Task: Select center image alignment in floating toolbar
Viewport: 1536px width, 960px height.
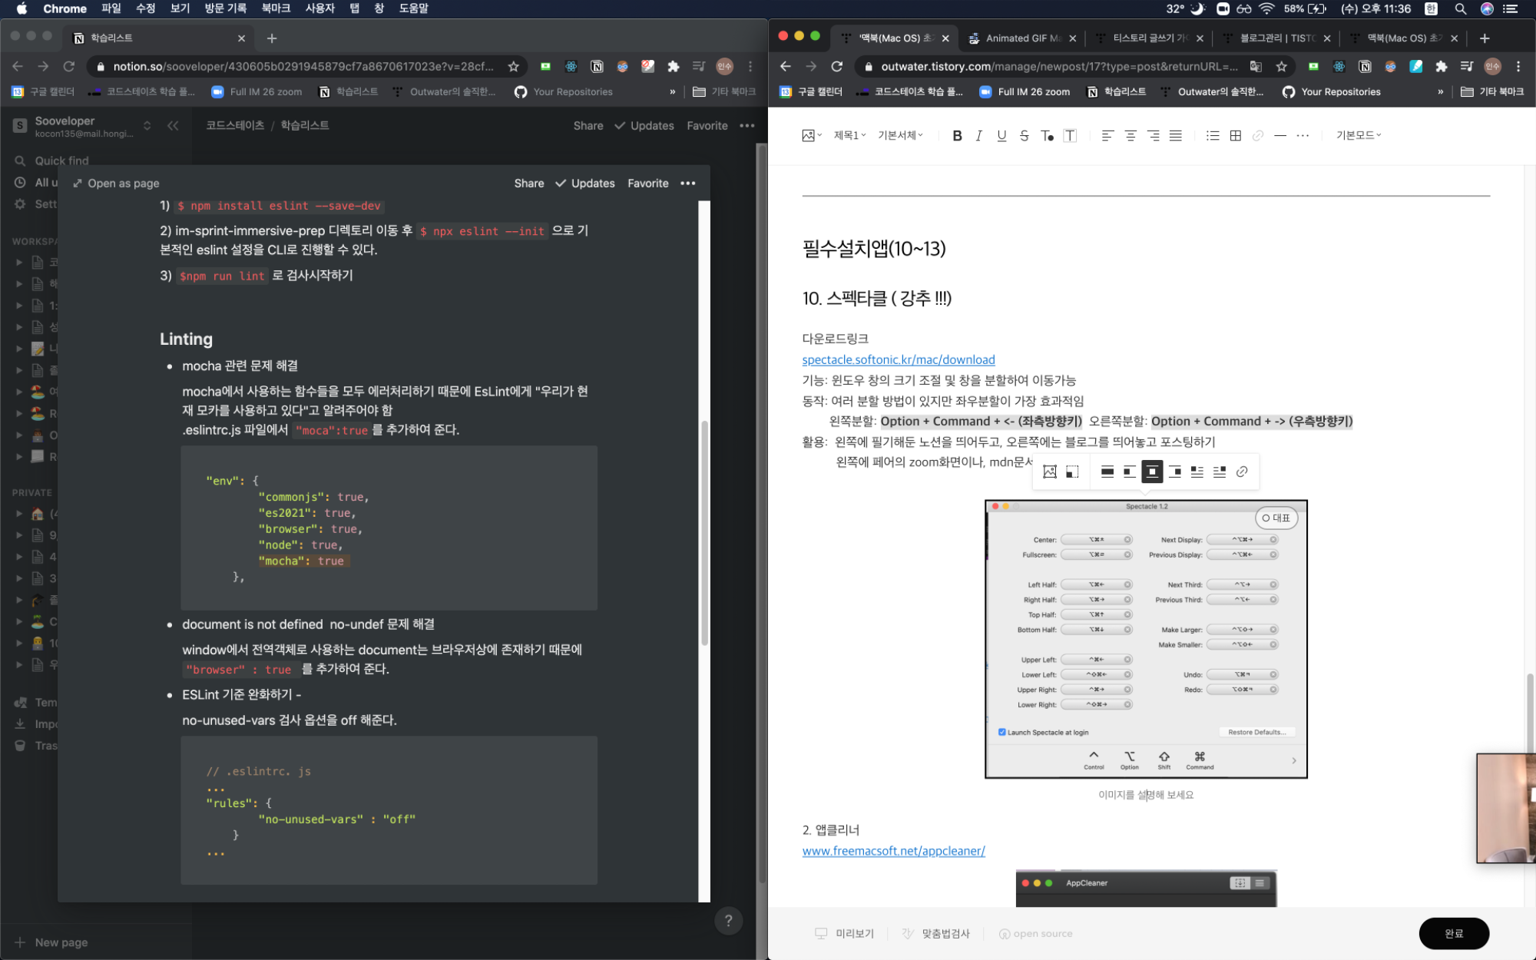Action: pyautogui.click(x=1152, y=472)
